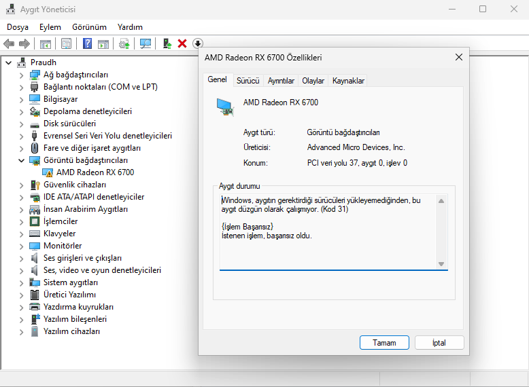Click the Back arrow toolbar icon
The image size is (529, 387).
(9, 43)
